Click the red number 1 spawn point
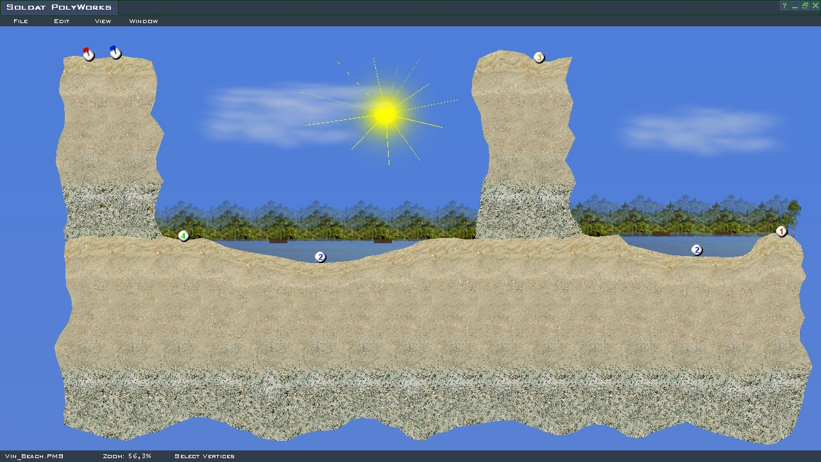The height and width of the screenshot is (462, 821). pos(781,231)
